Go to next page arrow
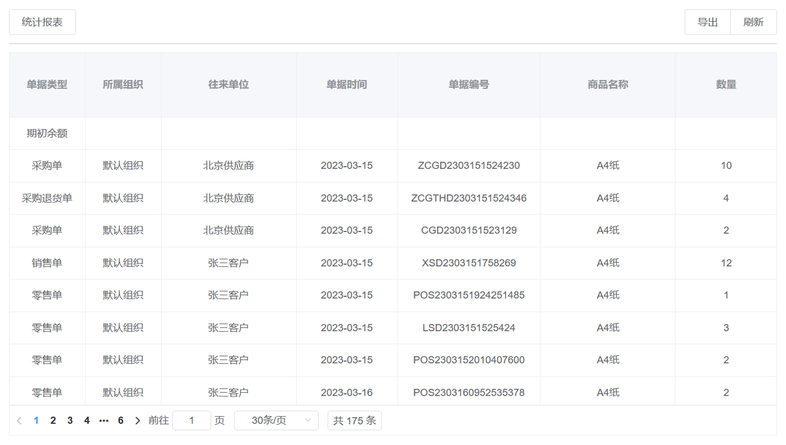The image size is (786, 445). click(137, 421)
